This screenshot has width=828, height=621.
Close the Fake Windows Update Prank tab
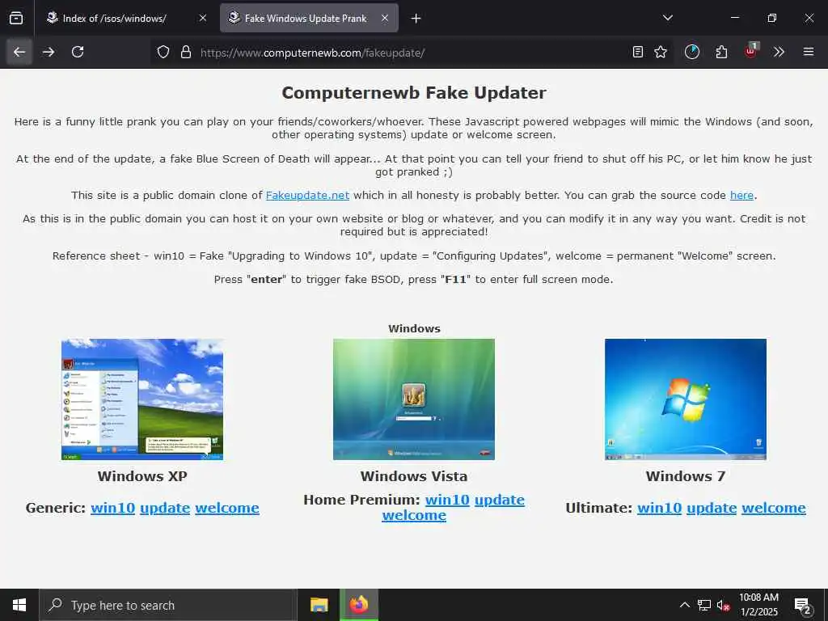click(385, 18)
